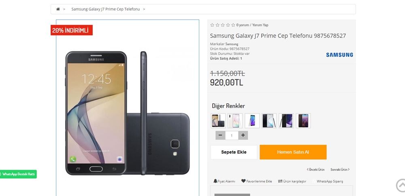Click the Fiyat Alarmı bell icon

tap(215, 181)
